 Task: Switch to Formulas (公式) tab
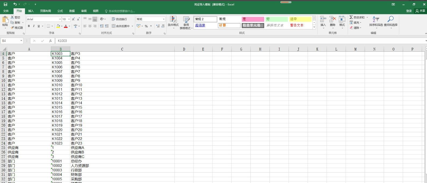(60, 11)
